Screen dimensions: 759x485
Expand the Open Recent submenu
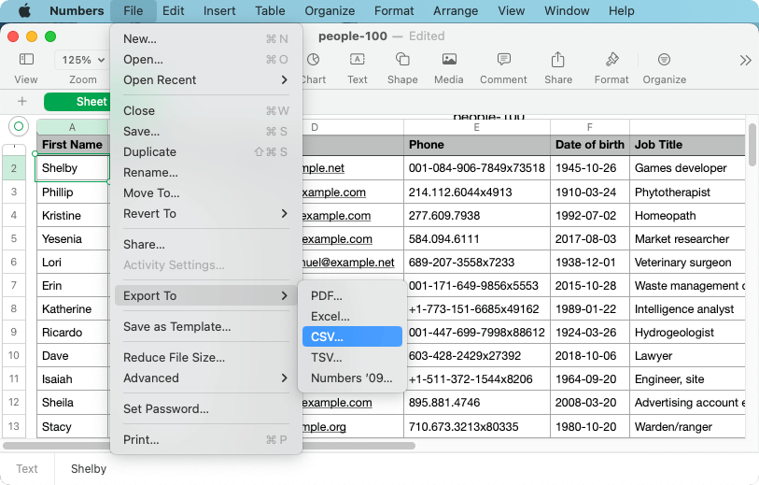[x=205, y=80]
